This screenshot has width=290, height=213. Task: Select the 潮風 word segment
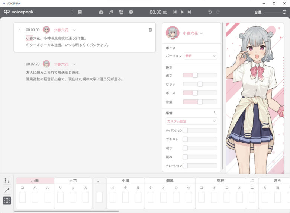170,181
